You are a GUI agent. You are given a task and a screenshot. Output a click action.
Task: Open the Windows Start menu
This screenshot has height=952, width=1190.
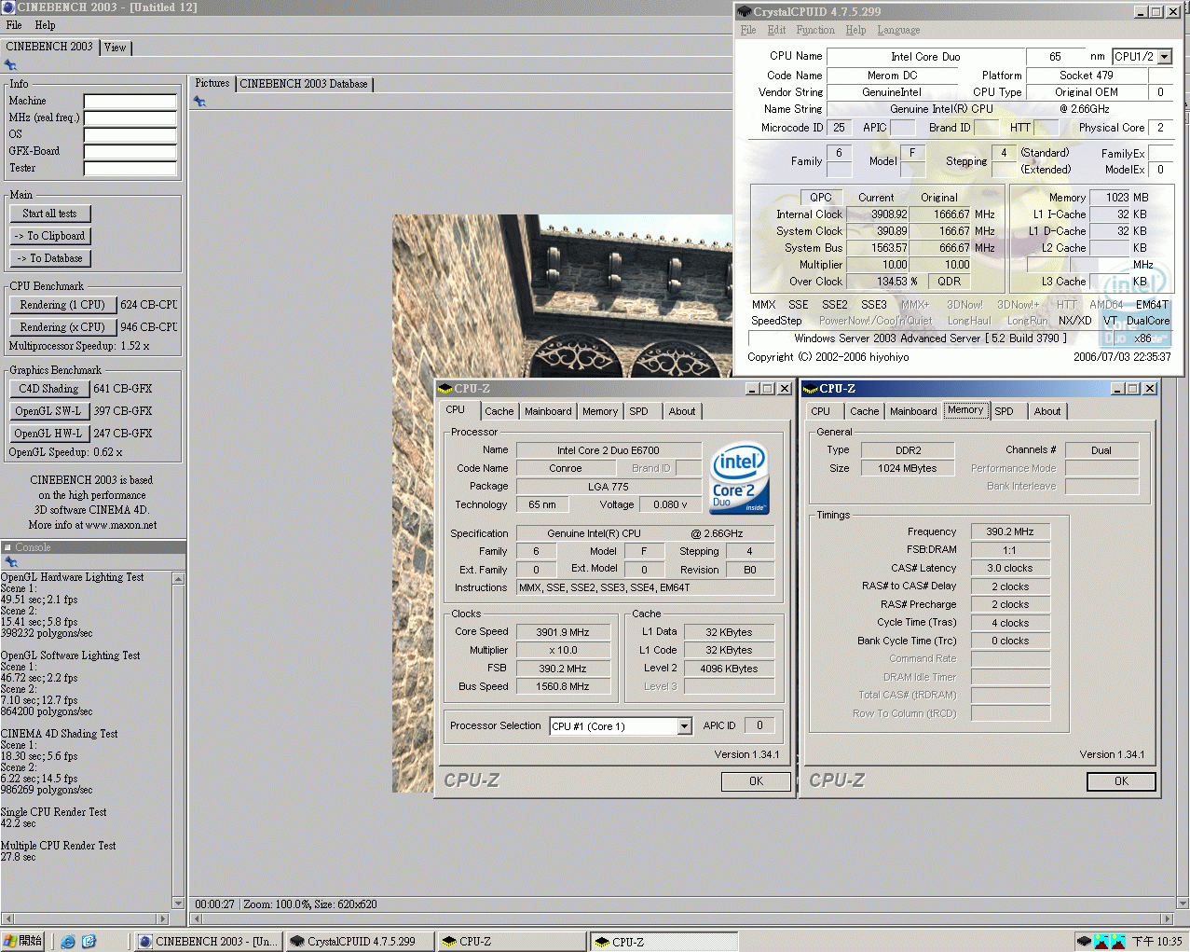pyautogui.click(x=23, y=942)
